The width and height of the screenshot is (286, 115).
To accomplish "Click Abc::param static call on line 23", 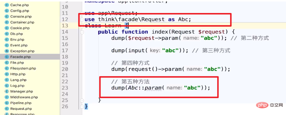I will tap(145, 88).
